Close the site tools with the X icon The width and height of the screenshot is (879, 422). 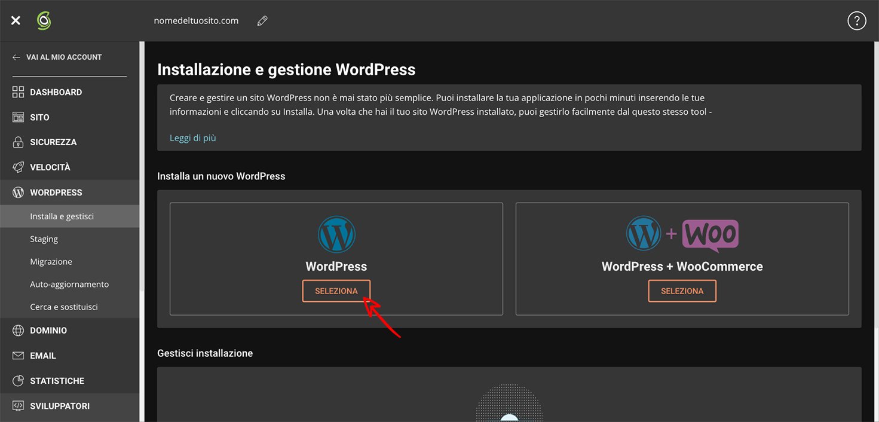coord(16,21)
